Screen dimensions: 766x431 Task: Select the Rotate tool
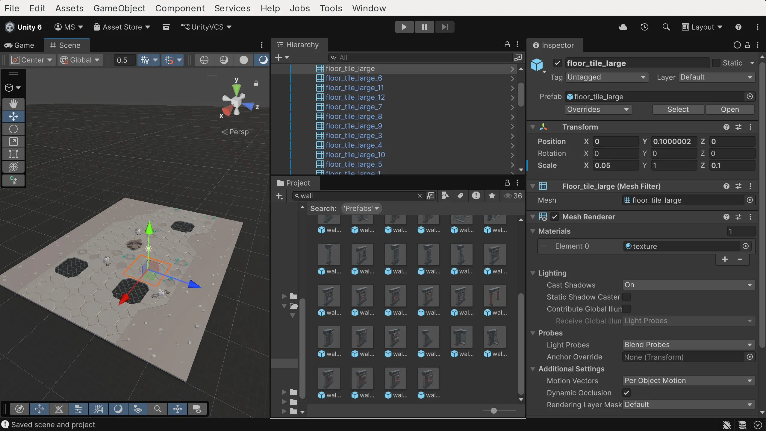click(13, 129)
